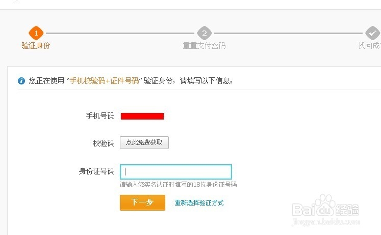This screenshot has height=235, width=381.
Task: Click the progress line between steps 1 and 2
Action: 120,33
